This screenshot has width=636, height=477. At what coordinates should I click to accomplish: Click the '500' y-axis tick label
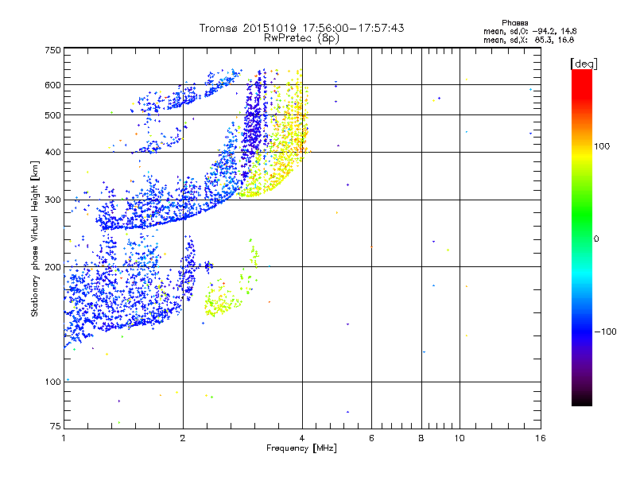[52, 115]
